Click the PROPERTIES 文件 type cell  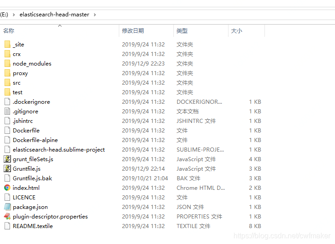coord(199,217)
